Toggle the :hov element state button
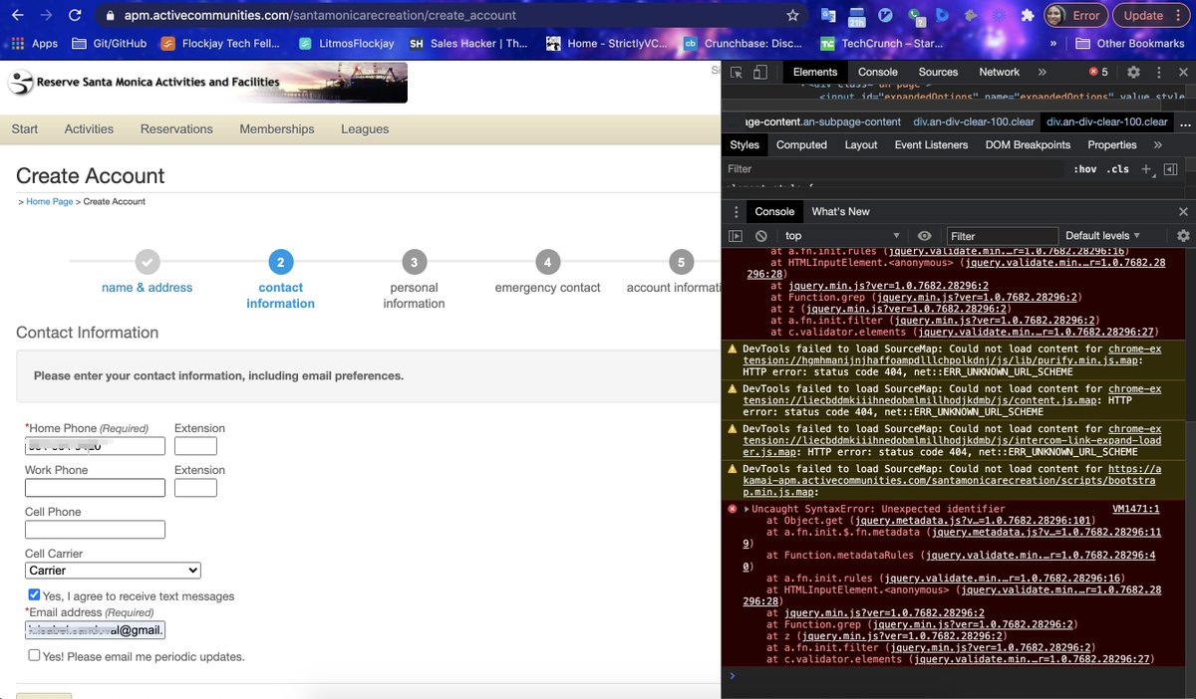The image size is (1196, 699). [1085, 169]
